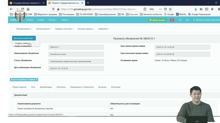Viewport: 220px width, 123px height.
Task: Expand the Избранное dropdown
Action: (104, 29)
